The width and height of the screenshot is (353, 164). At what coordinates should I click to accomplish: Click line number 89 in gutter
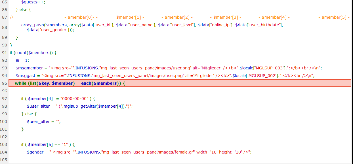point(4,37)
